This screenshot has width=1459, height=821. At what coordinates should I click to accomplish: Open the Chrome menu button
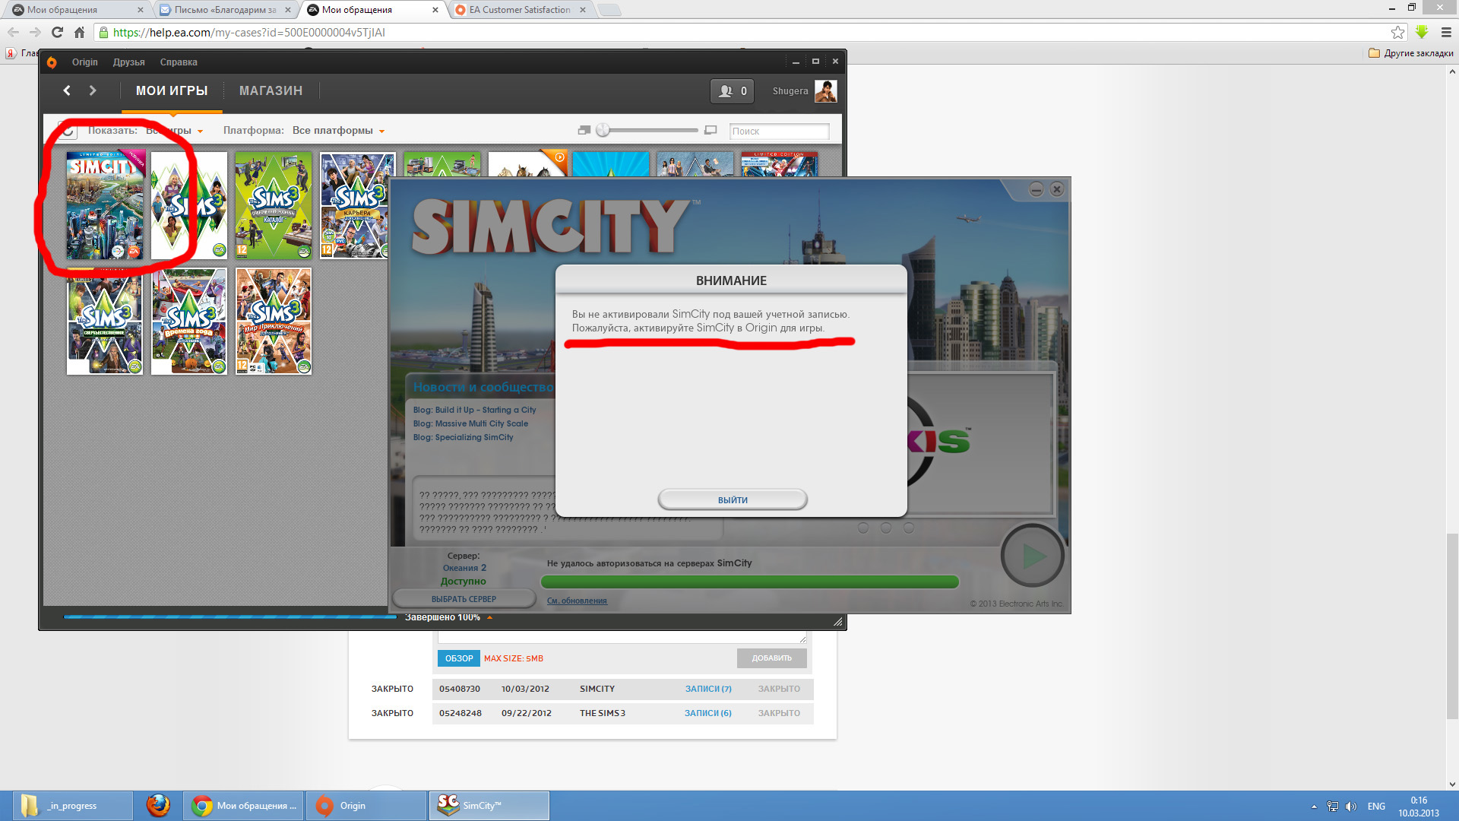pos(1446,32)
